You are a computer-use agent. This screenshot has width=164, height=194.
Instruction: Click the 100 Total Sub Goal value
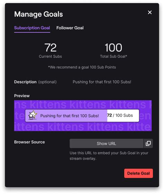tap(113, 47)
